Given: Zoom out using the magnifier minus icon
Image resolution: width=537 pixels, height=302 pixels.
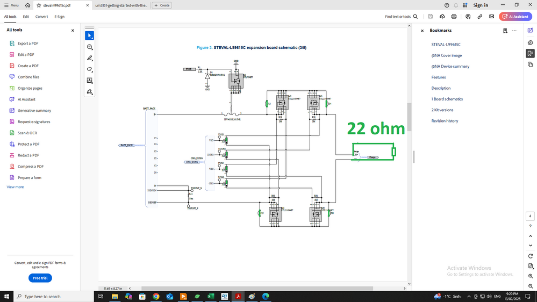Looking at the screenshot, I should pos(531,286).
